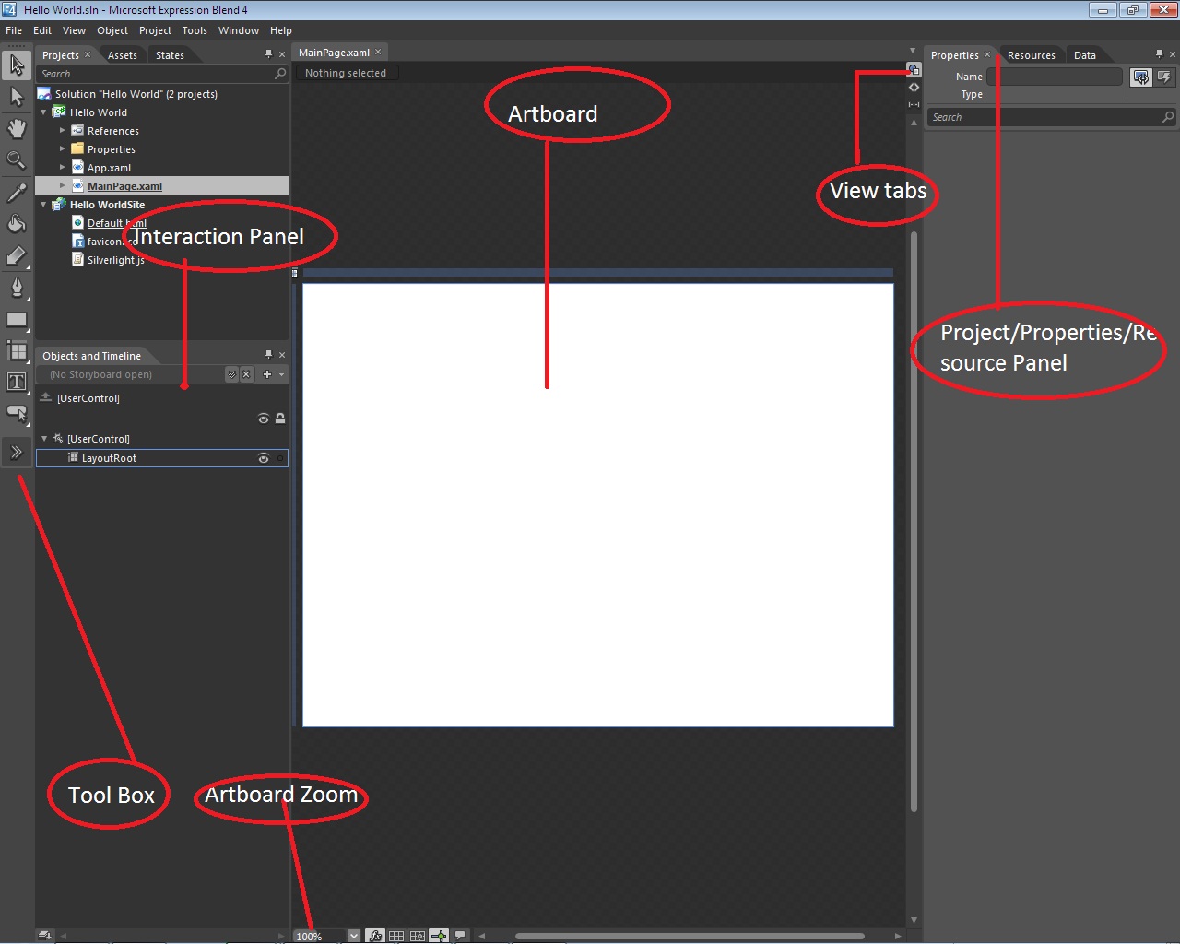
Task: Expand the References node under Hello World
Action: pyautogui.click(x=63, y=130)
